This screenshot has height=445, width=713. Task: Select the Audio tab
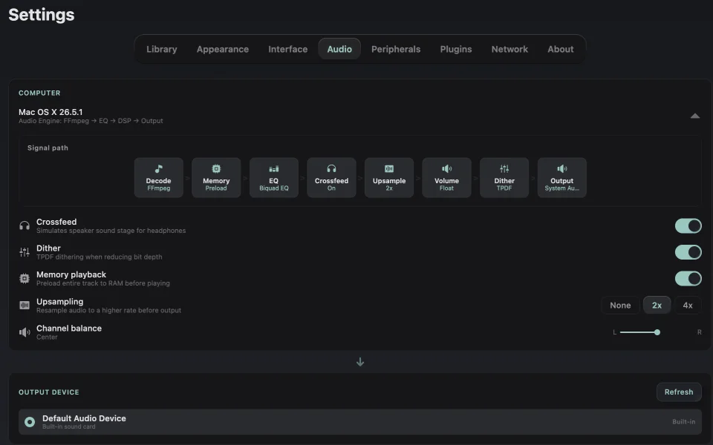click(x=339, y=49)
